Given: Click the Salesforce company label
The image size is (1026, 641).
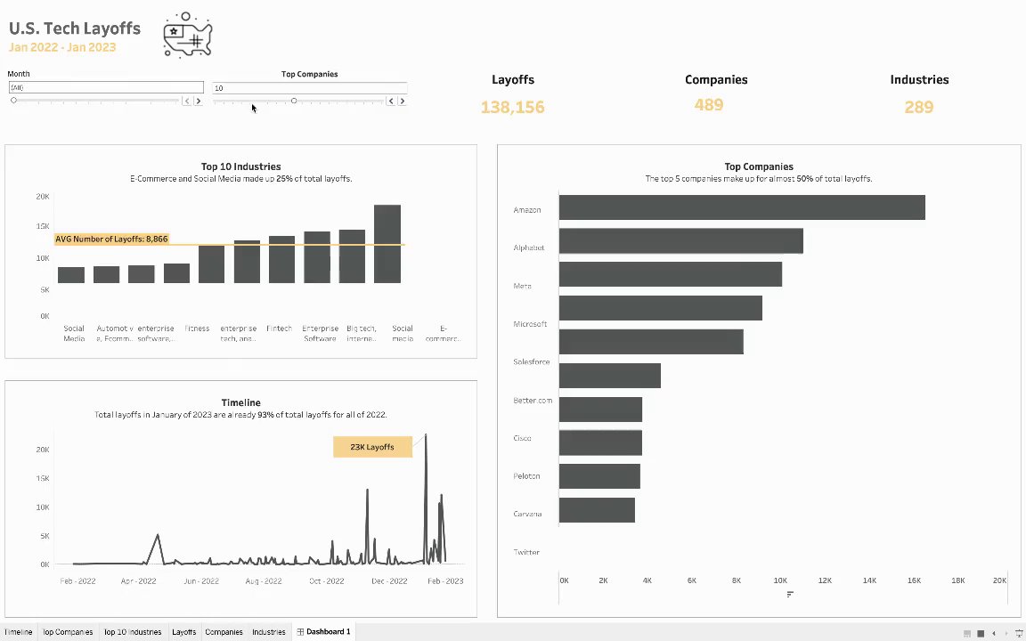Looking at the screenshot, I should coord(532,361).
